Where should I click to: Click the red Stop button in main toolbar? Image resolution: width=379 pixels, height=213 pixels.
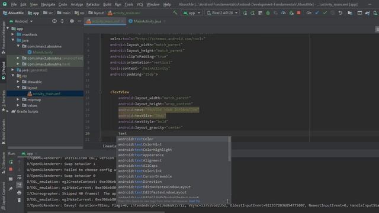298,13
